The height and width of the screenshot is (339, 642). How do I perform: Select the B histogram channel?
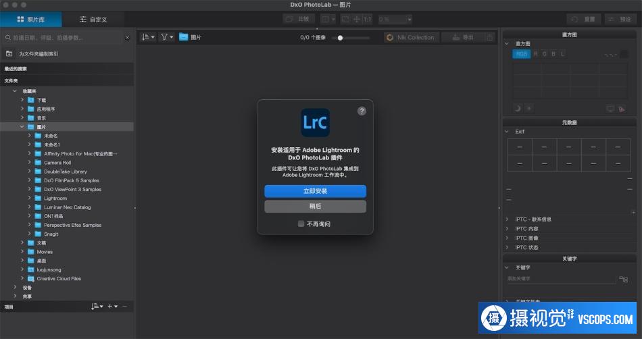(553, 54)
